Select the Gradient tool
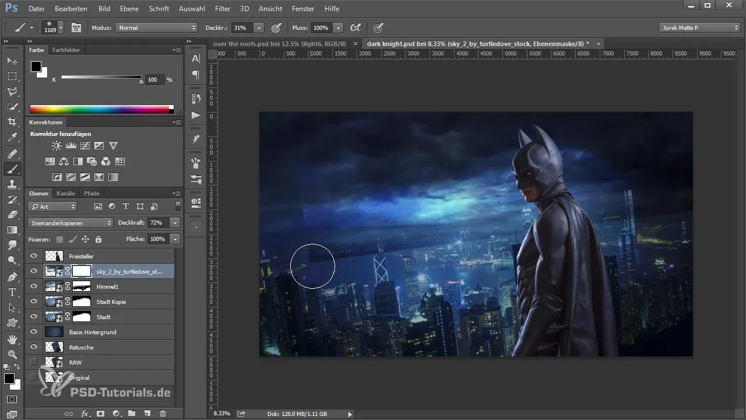 pyautogui.click(x=12, y=230)
